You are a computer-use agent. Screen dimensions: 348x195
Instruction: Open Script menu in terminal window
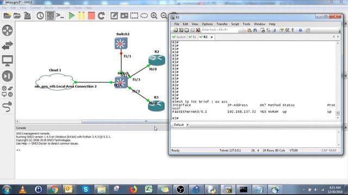point(235,24)
